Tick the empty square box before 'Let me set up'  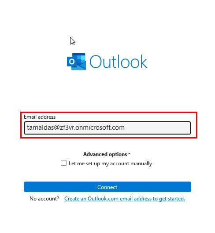(x=63, y=163)
